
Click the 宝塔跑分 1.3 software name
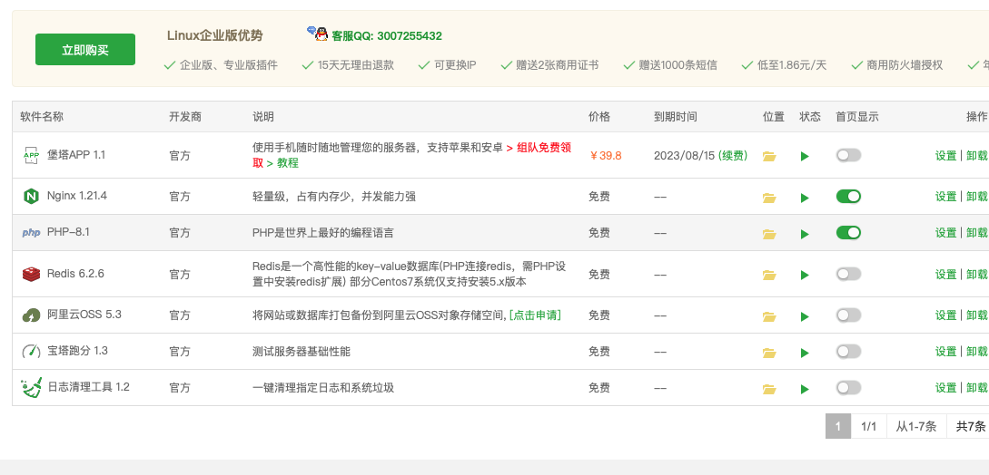click(77, 351)
